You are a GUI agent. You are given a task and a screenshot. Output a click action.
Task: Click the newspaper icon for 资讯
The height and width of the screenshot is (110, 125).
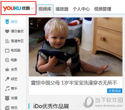click(x=7, y=108)
